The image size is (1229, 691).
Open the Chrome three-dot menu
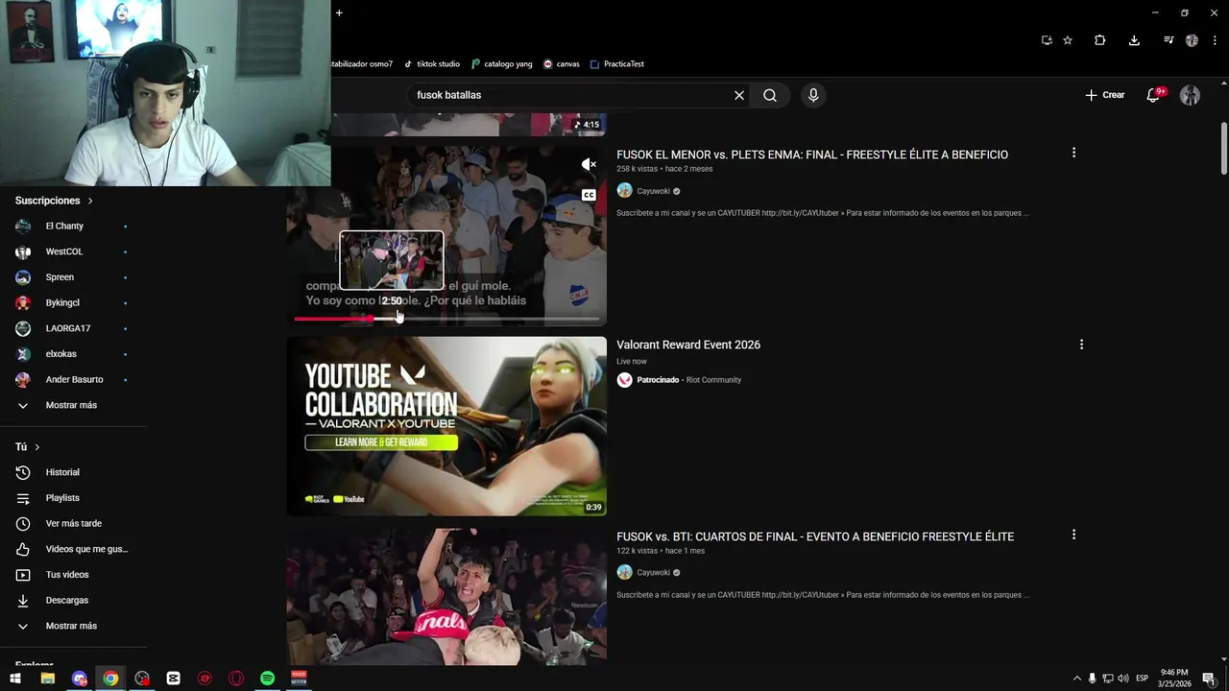click(x=1214, y=40)
